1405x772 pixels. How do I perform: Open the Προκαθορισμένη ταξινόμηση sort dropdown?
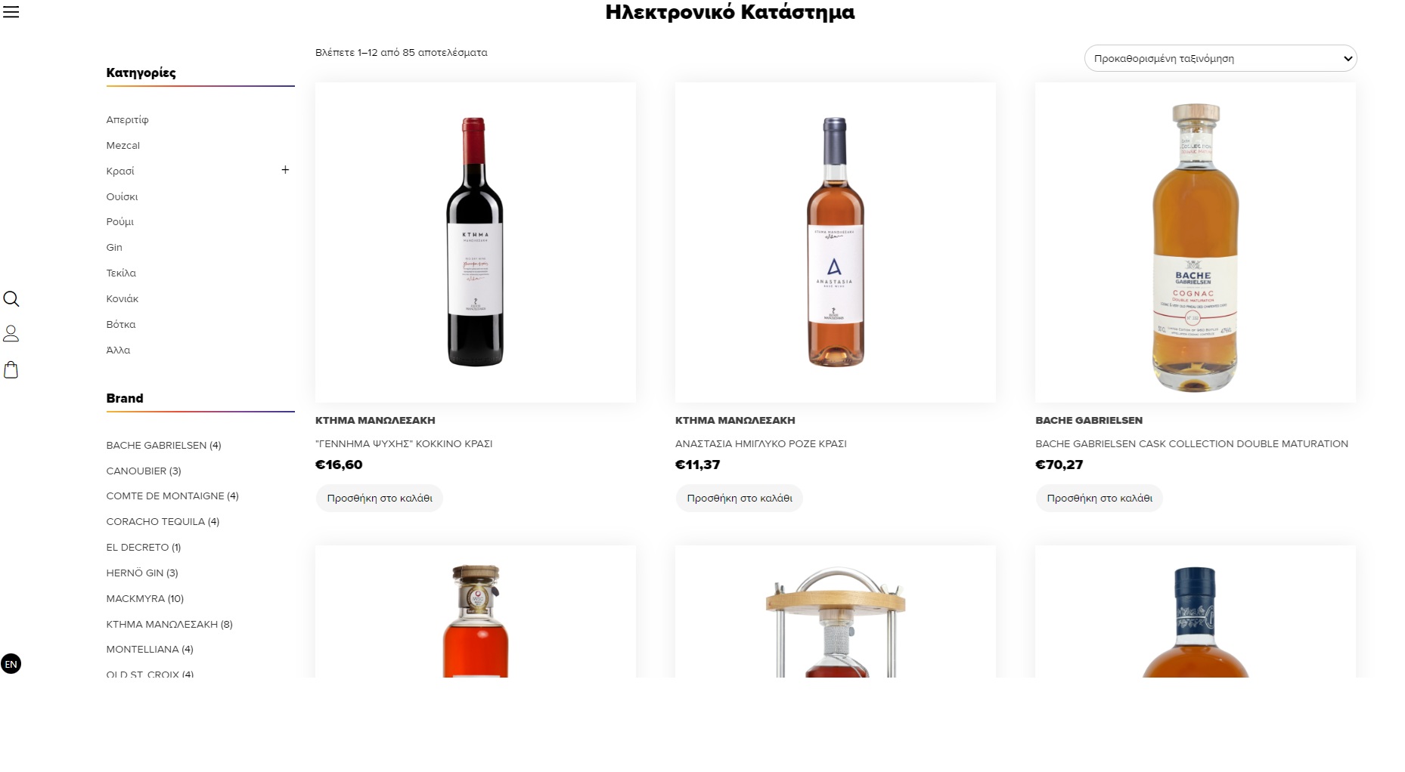click(1220, 58)
